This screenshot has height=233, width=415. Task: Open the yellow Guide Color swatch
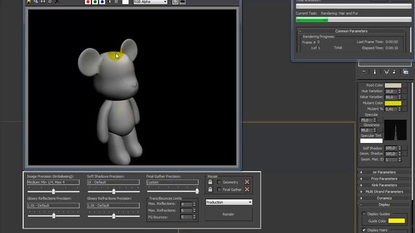coord(396,221)
